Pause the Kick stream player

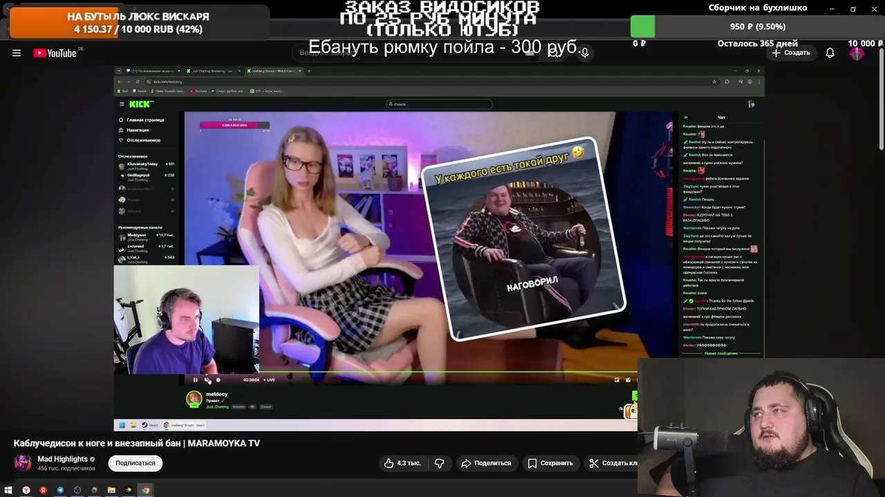[195, 380]
